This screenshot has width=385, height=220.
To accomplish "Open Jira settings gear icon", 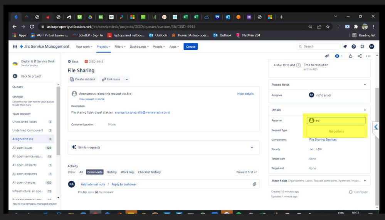I will pos(362,46).
